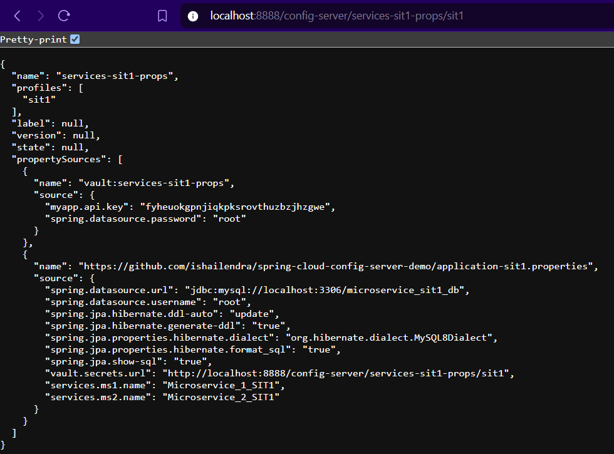Screen dimensions: 614x454
Task: Focus the address bar showing localhost:8888 URL
Action: 396,16
